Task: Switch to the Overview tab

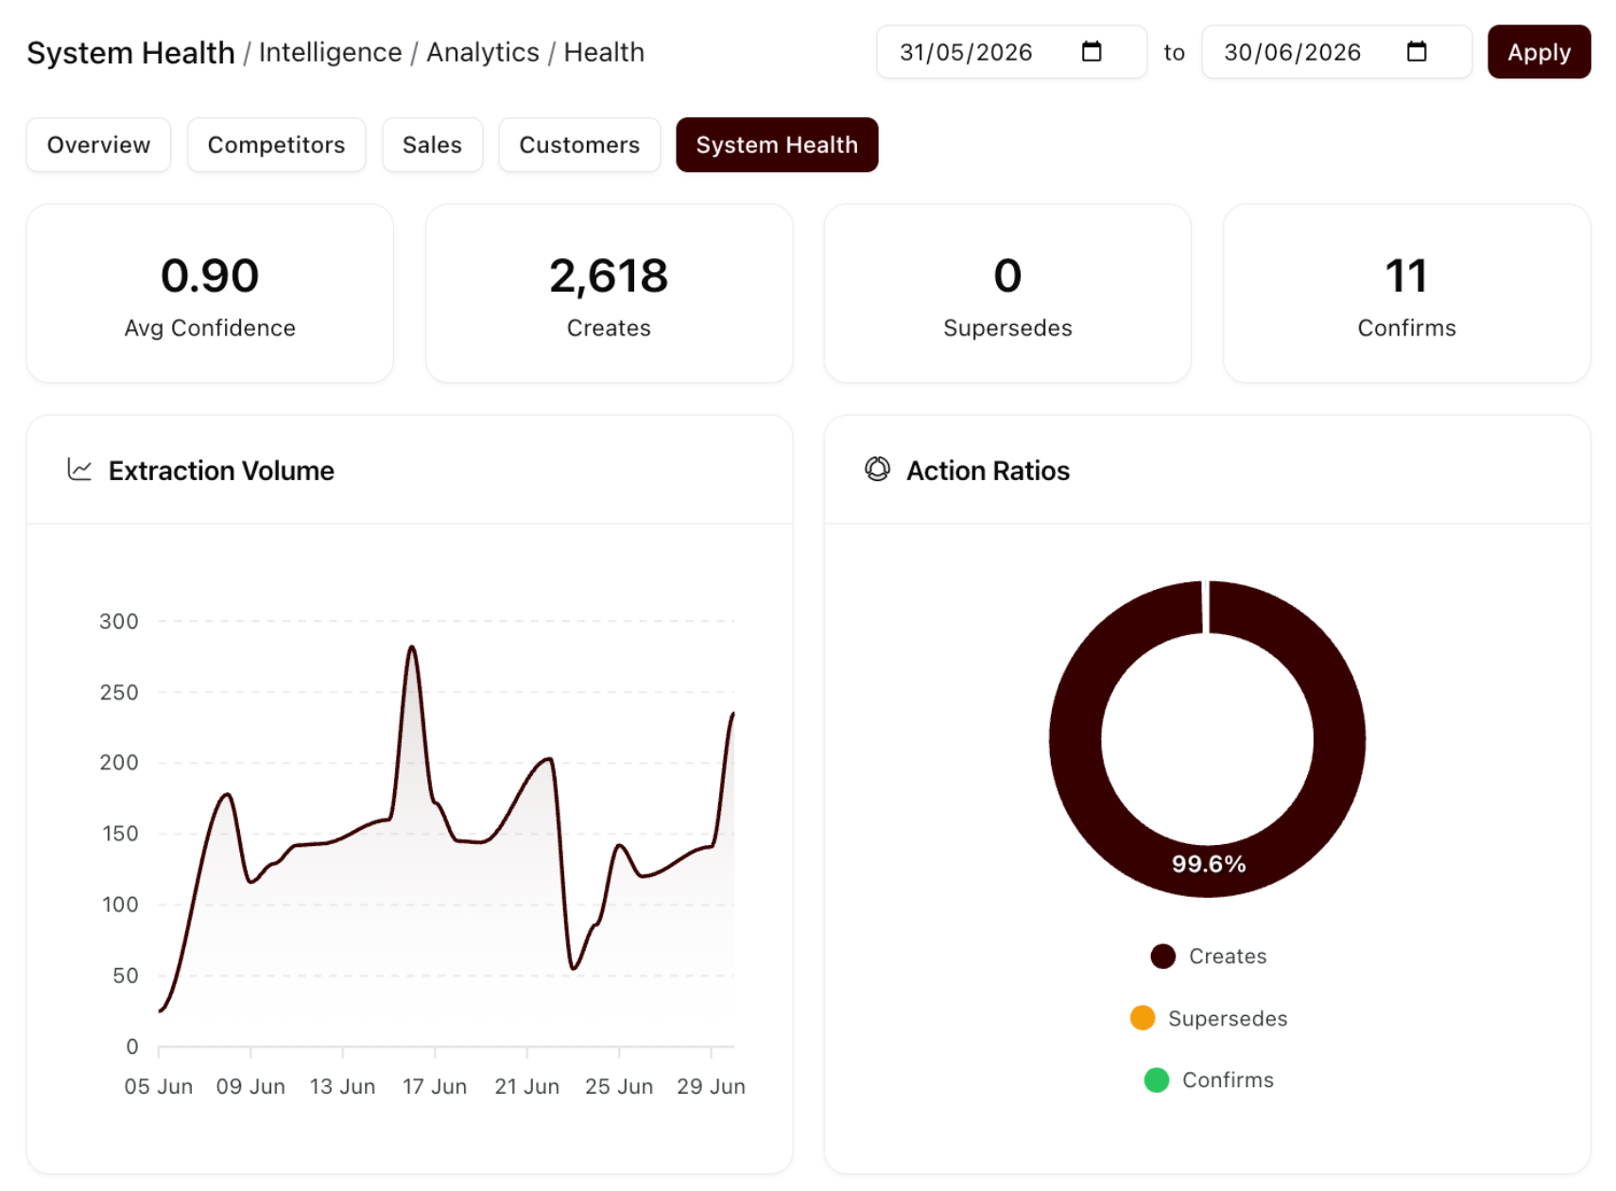Action: click(98, 145)
